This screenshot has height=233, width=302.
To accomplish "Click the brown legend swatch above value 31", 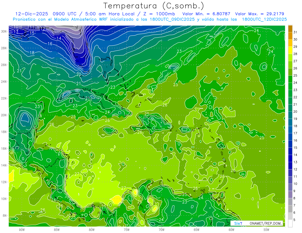I will (290, 29).
